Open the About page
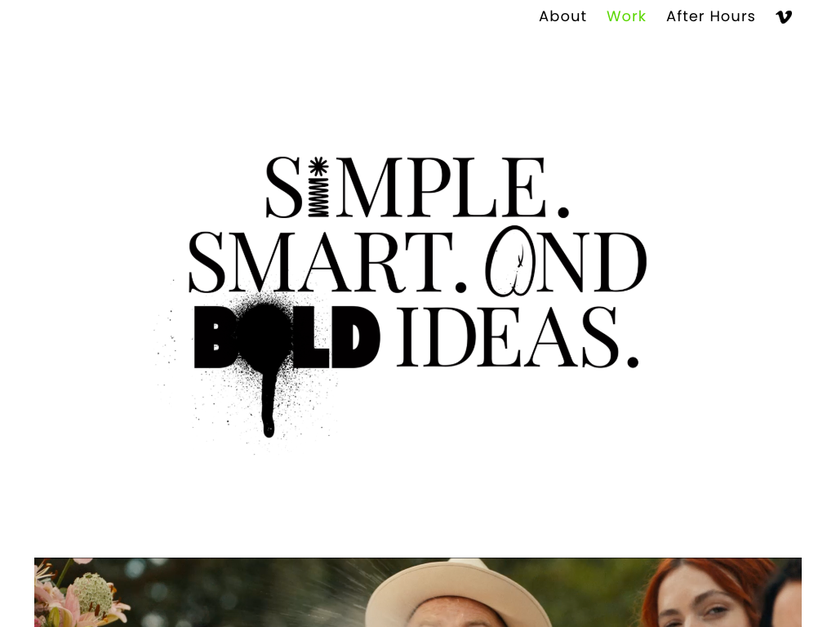 pyautogui.click(x=563, y=16)
